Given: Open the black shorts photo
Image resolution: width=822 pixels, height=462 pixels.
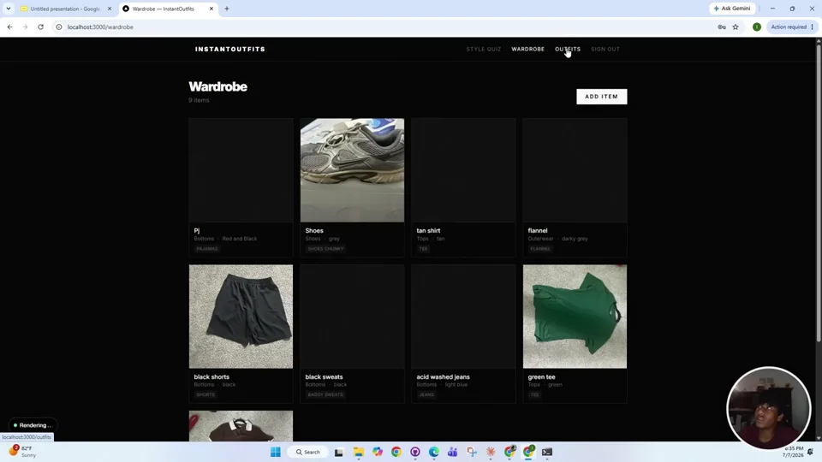Looking at the screenshot, I should (x=241, y=317).
